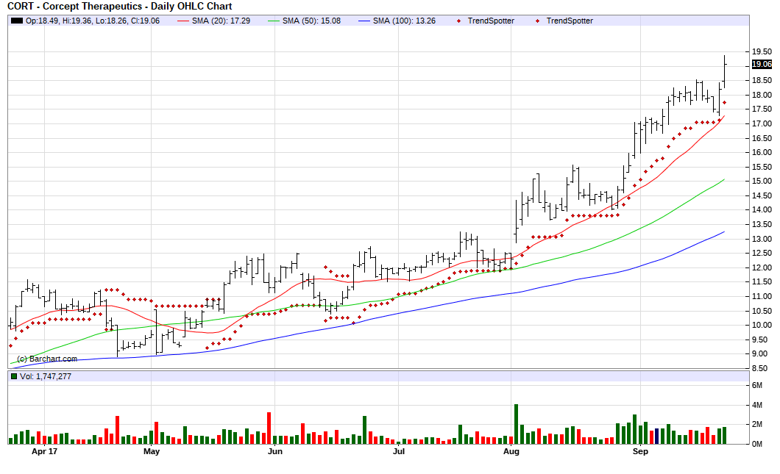The image size is (780, 474).
Task: Click the latest OHLC price bar near 19.06
Action: click(724, 71)
